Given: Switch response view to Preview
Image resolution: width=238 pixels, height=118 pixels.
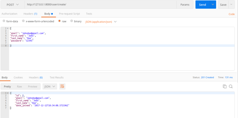Looking at the screenshot, I should click(x=32, y=86).
